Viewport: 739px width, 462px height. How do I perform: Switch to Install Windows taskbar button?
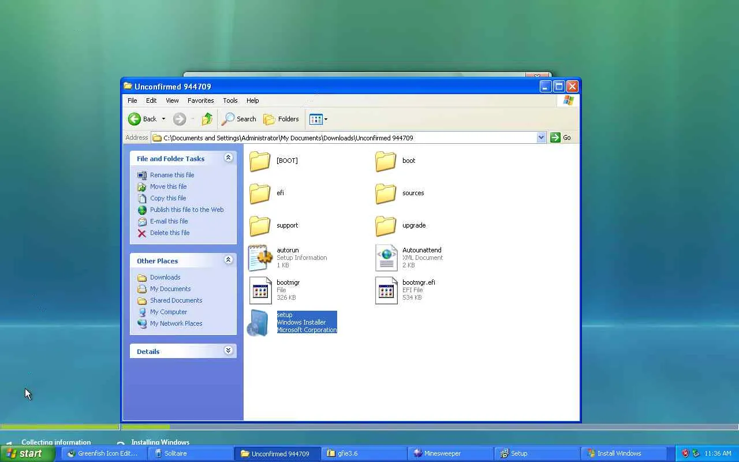point(624,453)
